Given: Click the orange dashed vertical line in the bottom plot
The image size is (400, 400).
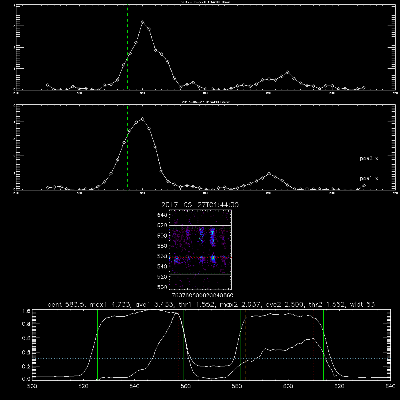Looking at the screenshot, I should [x=246, y=345].
